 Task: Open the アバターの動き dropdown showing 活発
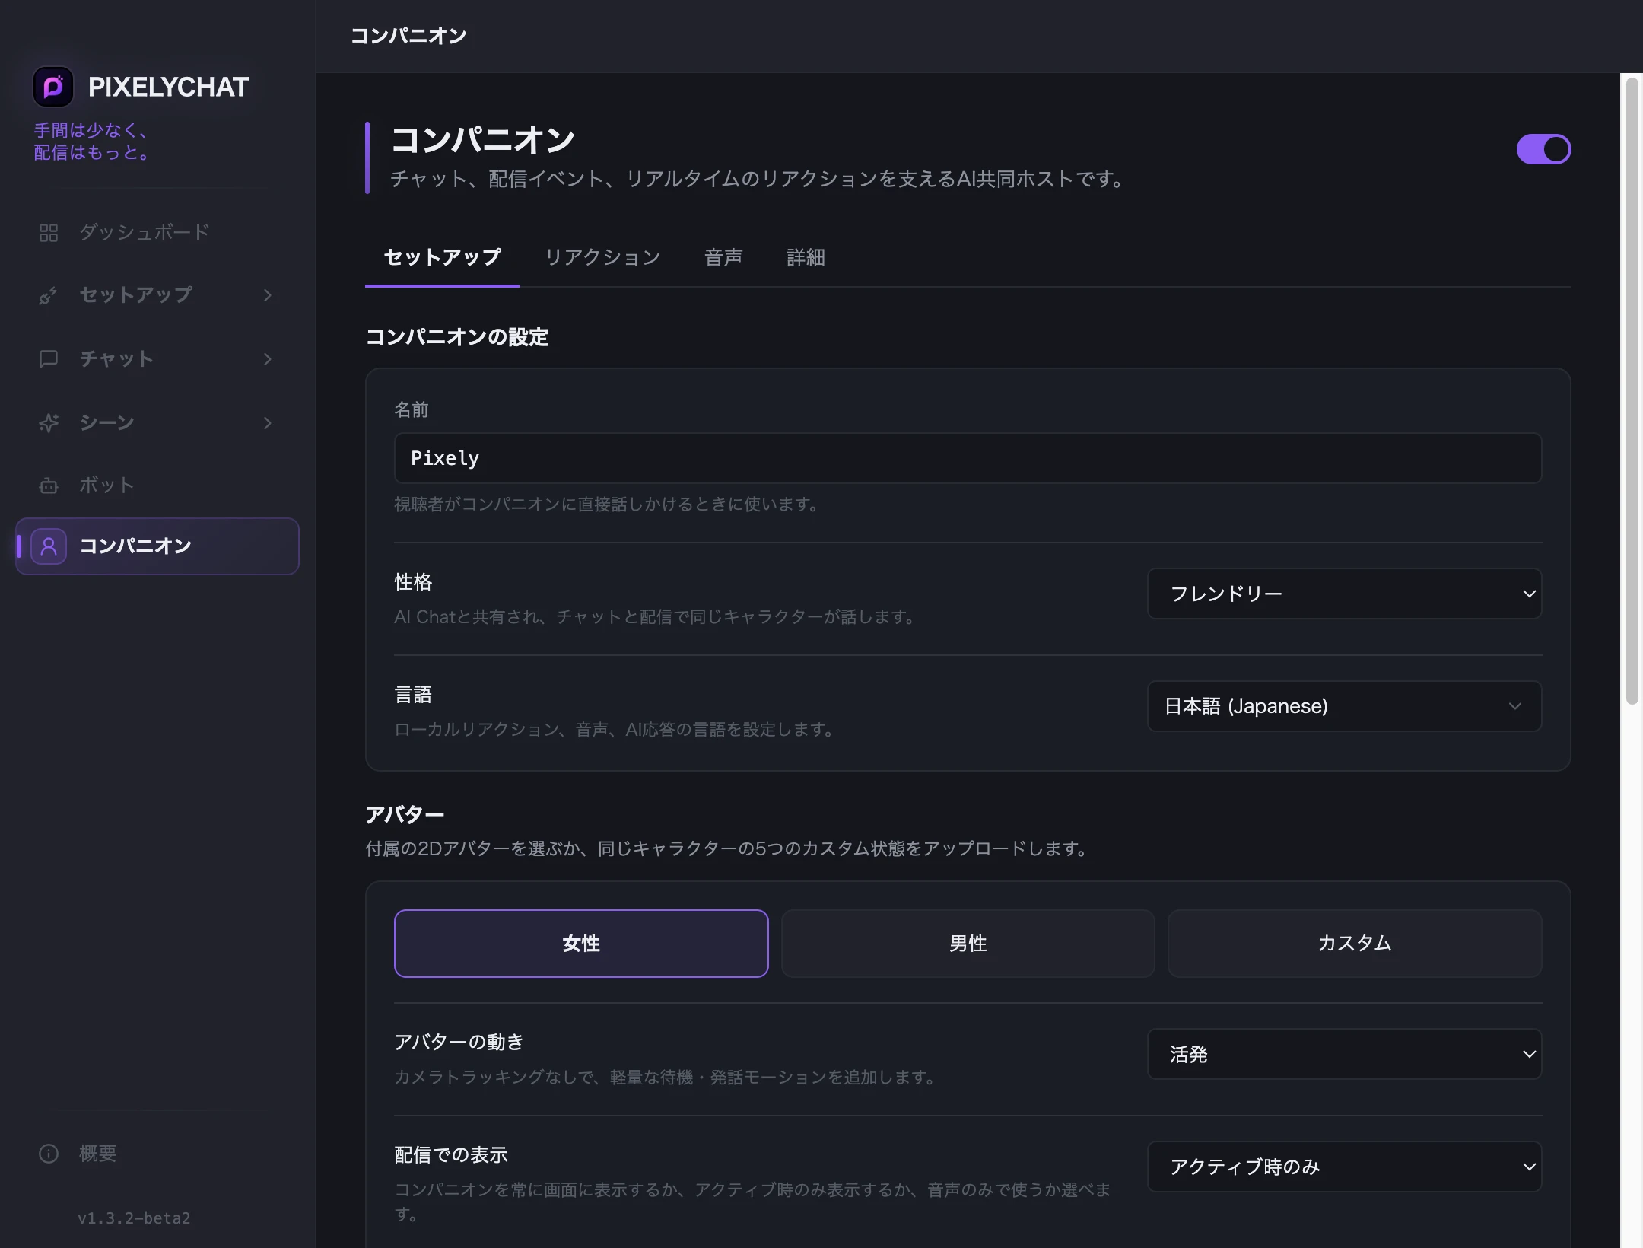1344,1054
